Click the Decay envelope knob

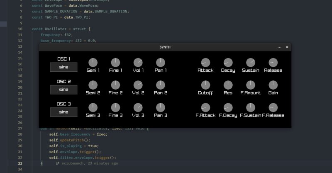[x=228, y=63]
